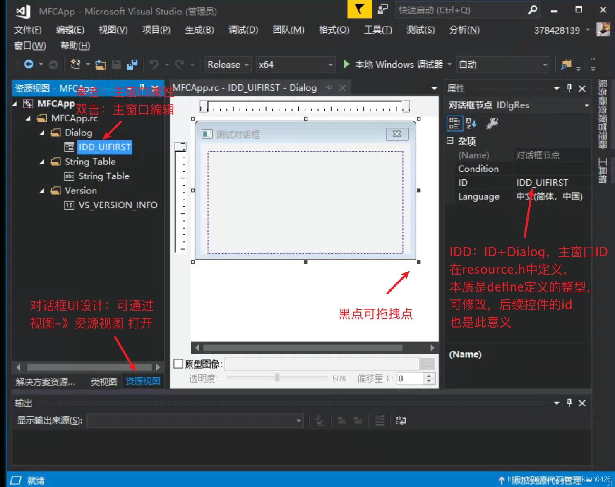Toggle word wrap in Output panel

[401, 421]
